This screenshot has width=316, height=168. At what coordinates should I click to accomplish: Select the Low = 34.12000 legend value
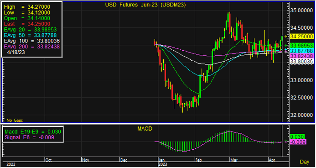[x=27, y=12]
